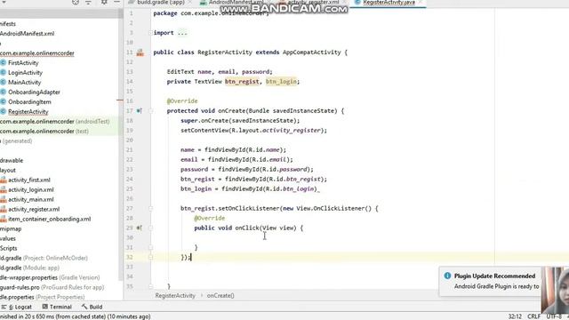Click the fold end marker on line 35

click(x=150, y=286)
